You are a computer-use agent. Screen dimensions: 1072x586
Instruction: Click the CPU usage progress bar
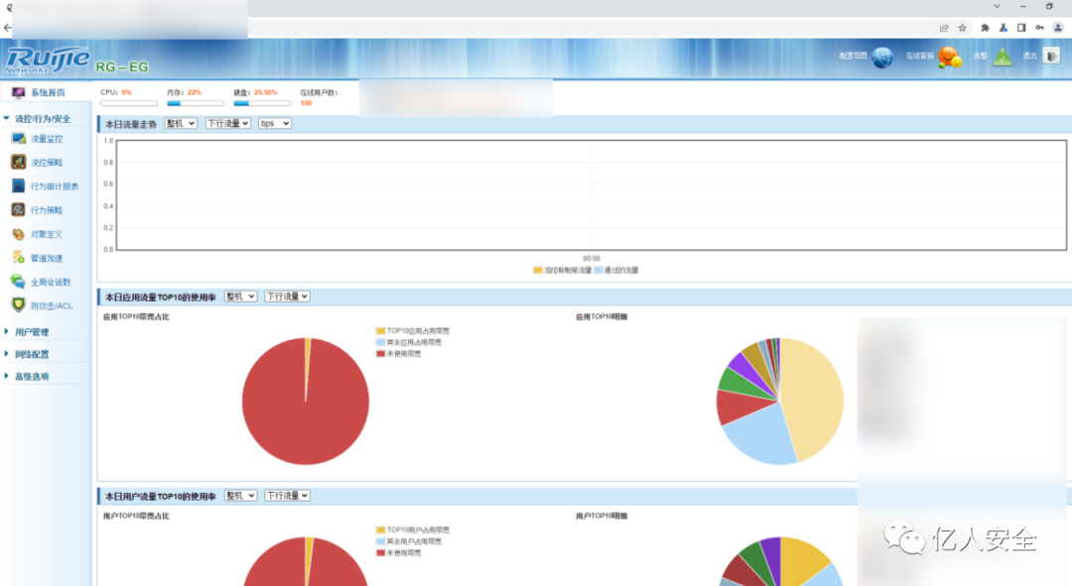pos(128,103)
